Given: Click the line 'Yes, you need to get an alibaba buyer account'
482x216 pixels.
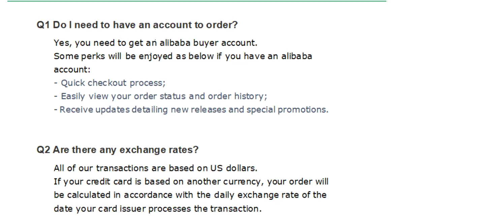Looking at the screenshot, I should point(155,43).
